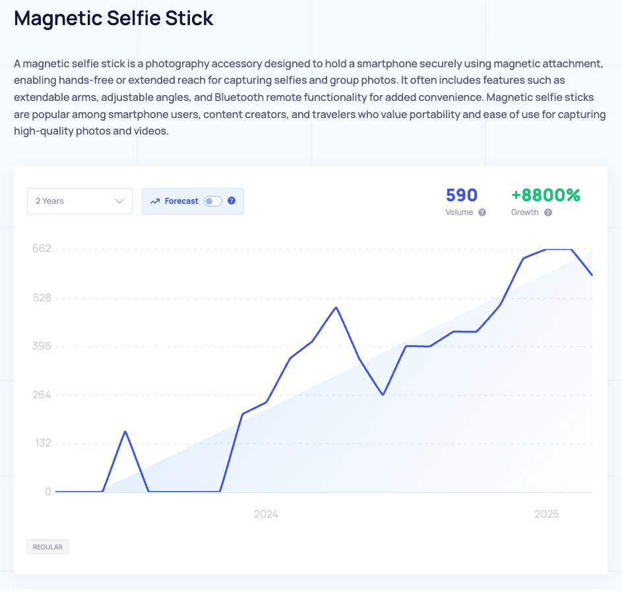Click the Forecast label text
The image size is (622, 591).
(181, 201)
